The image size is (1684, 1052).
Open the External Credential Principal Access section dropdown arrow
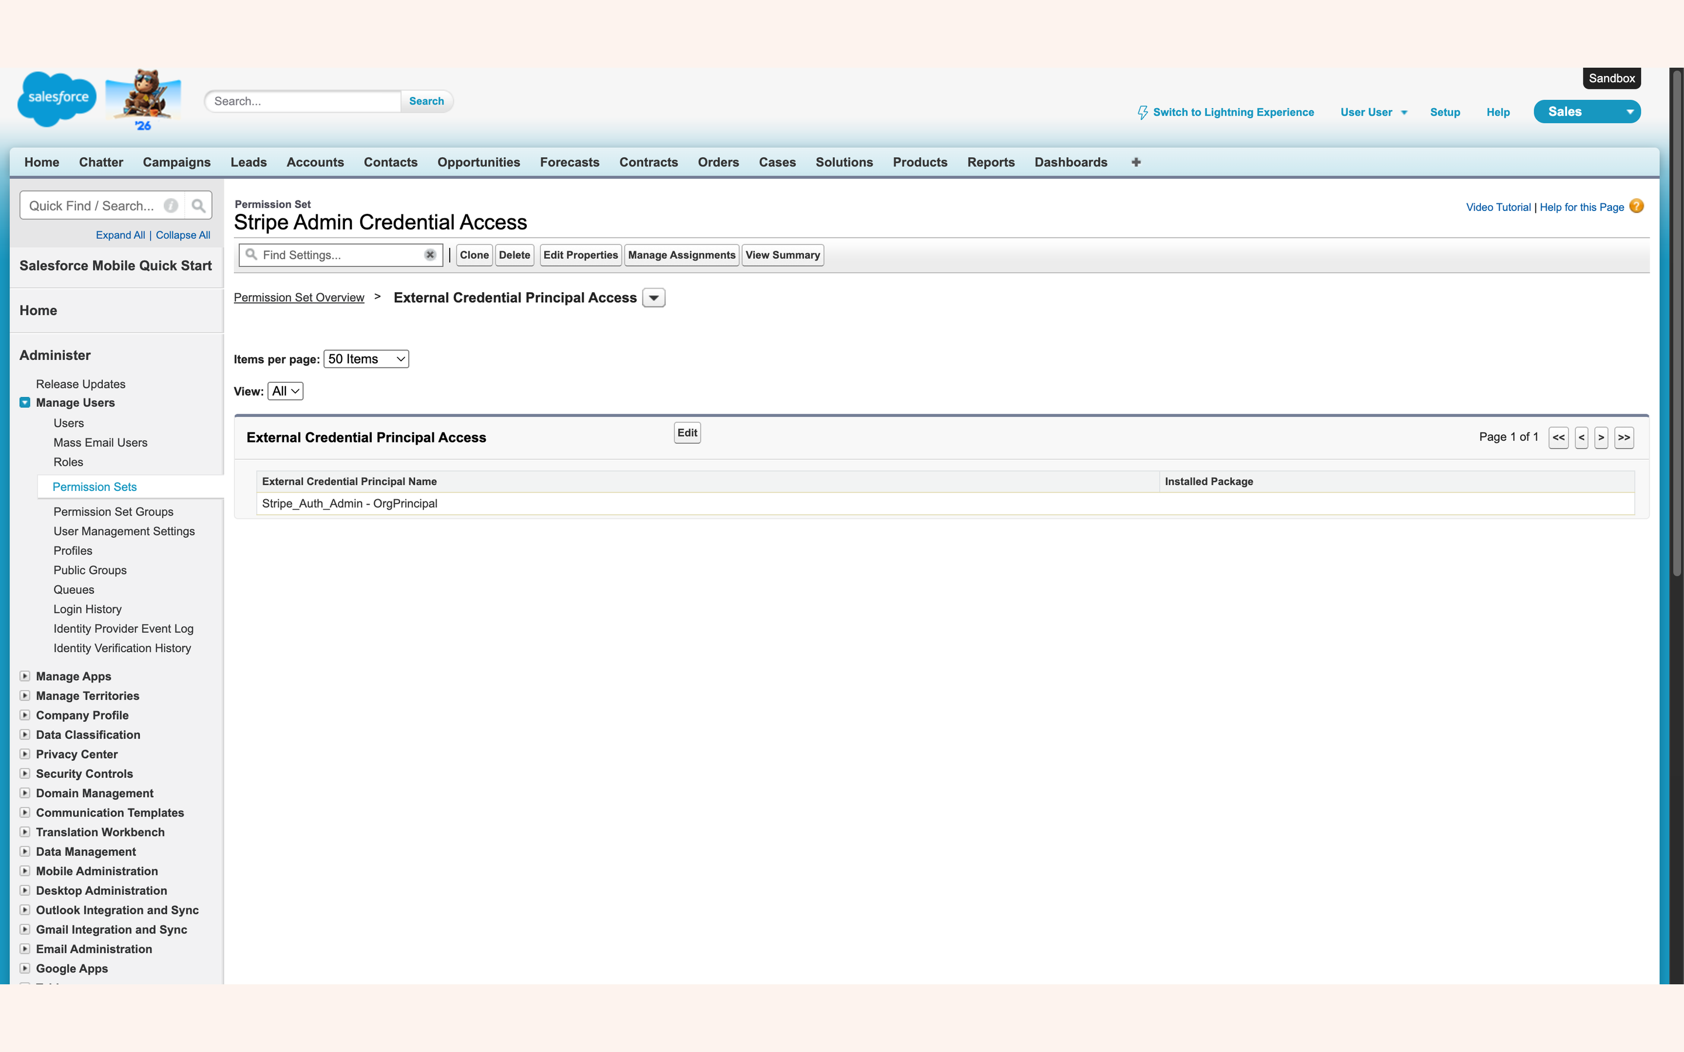[653, 298]
